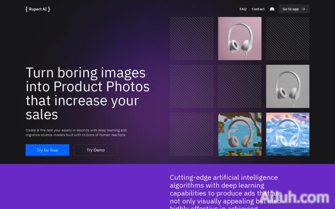The image size is (335, 209).
Task: Click striped tile left of pixel-block image
Action: point(192,134)
